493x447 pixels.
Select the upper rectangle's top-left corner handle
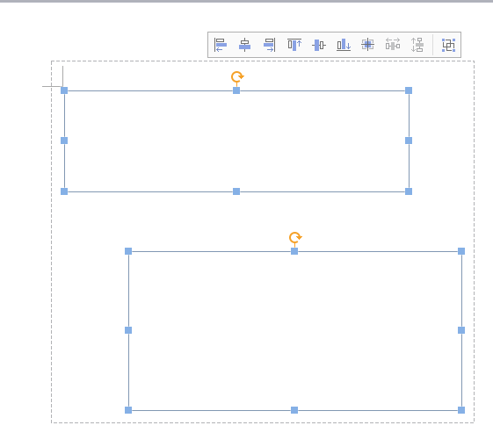pyautogui.click(x=64, y=90)
